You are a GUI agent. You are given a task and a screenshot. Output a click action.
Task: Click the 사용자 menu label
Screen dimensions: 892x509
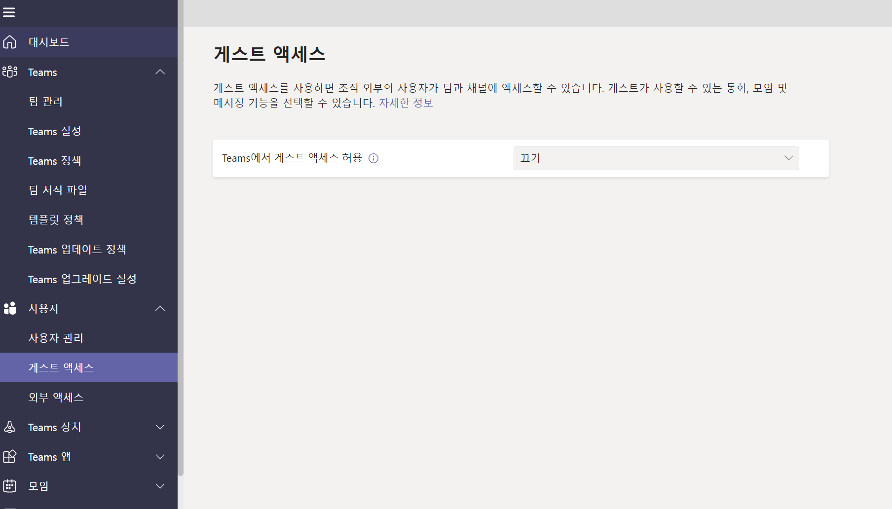point(43,309)
